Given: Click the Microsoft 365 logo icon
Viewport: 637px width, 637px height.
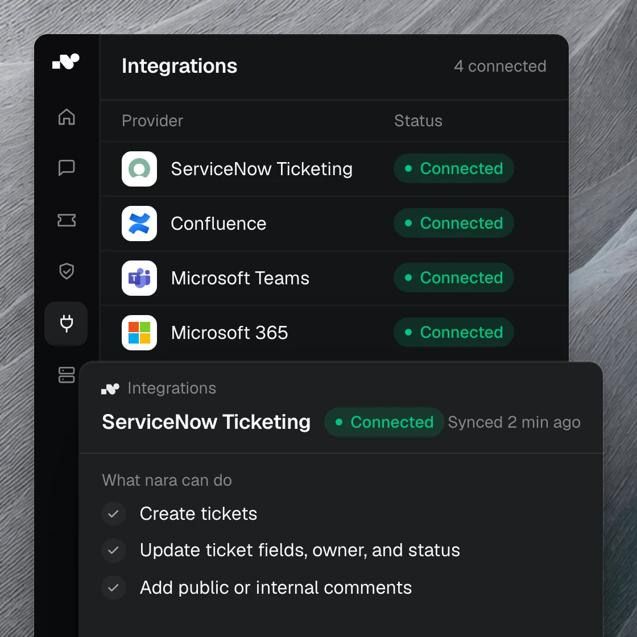Looking at the screenshot, I should 139,332.
